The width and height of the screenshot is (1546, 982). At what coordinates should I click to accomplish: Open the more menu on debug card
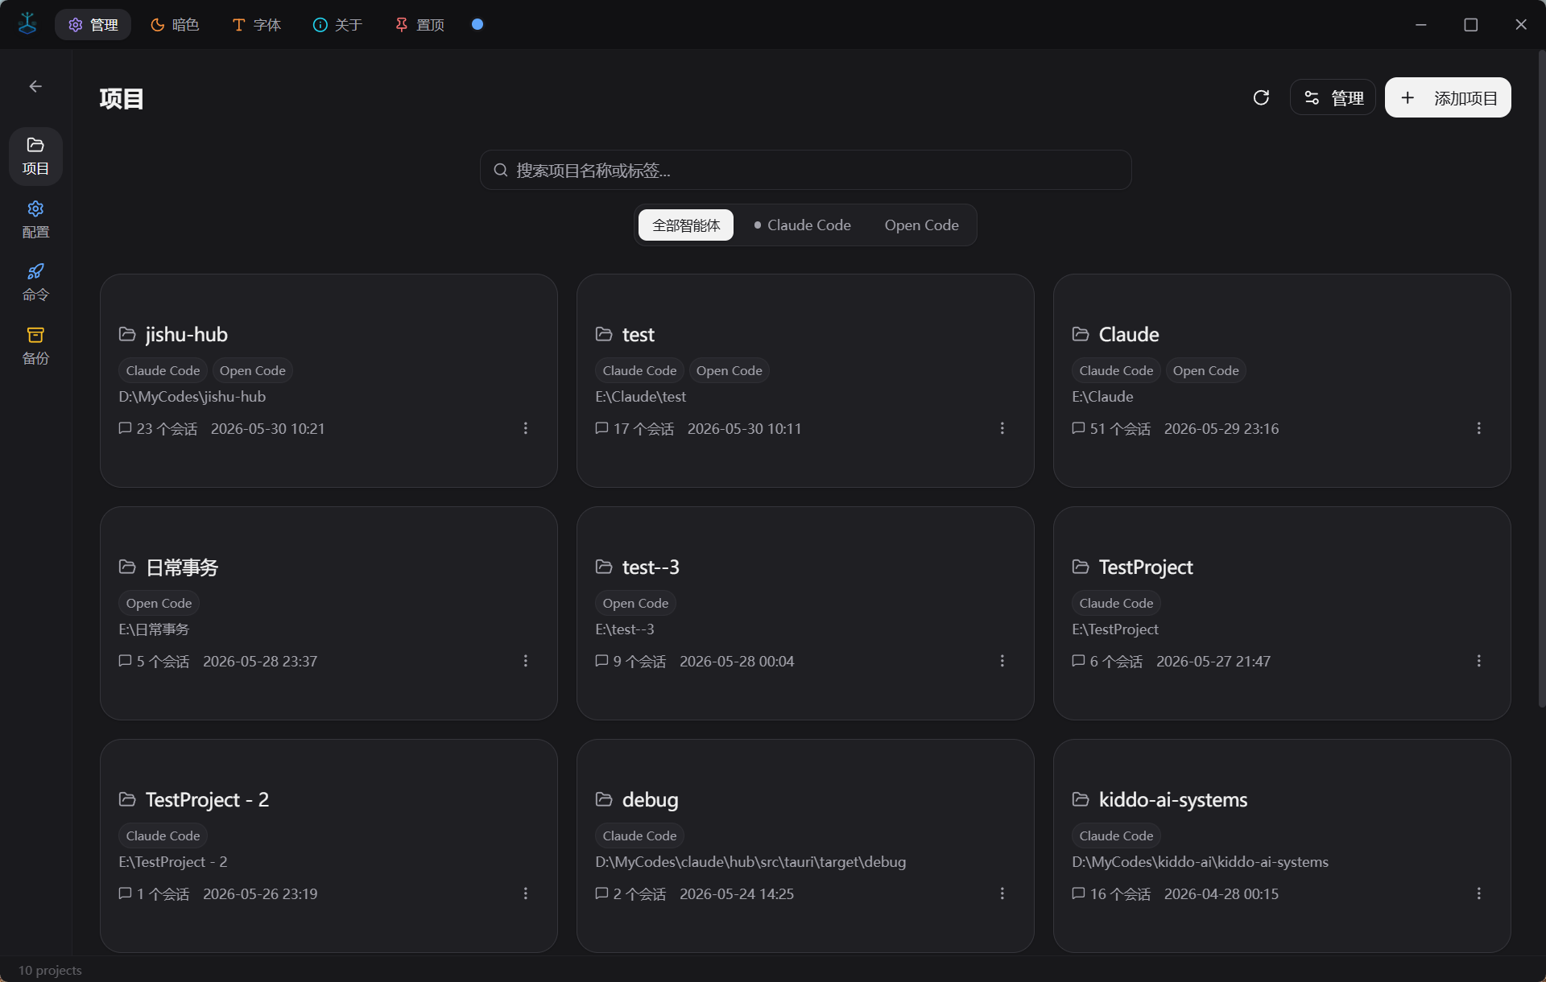1002,893
